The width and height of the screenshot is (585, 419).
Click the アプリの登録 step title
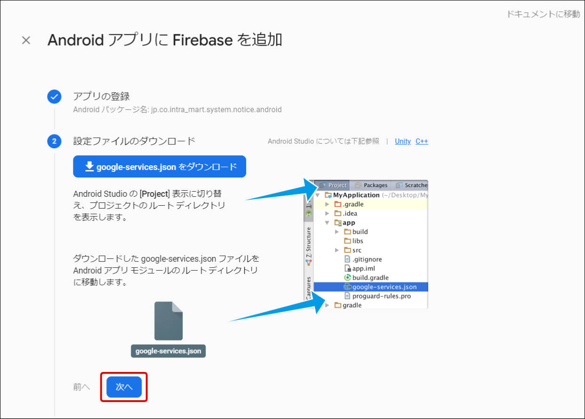102,97
